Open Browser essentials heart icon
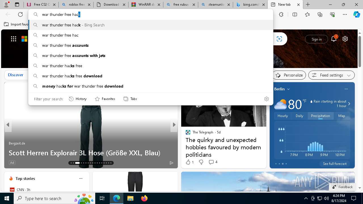This screenshot has width=363, height=204. tap(332, 14)
